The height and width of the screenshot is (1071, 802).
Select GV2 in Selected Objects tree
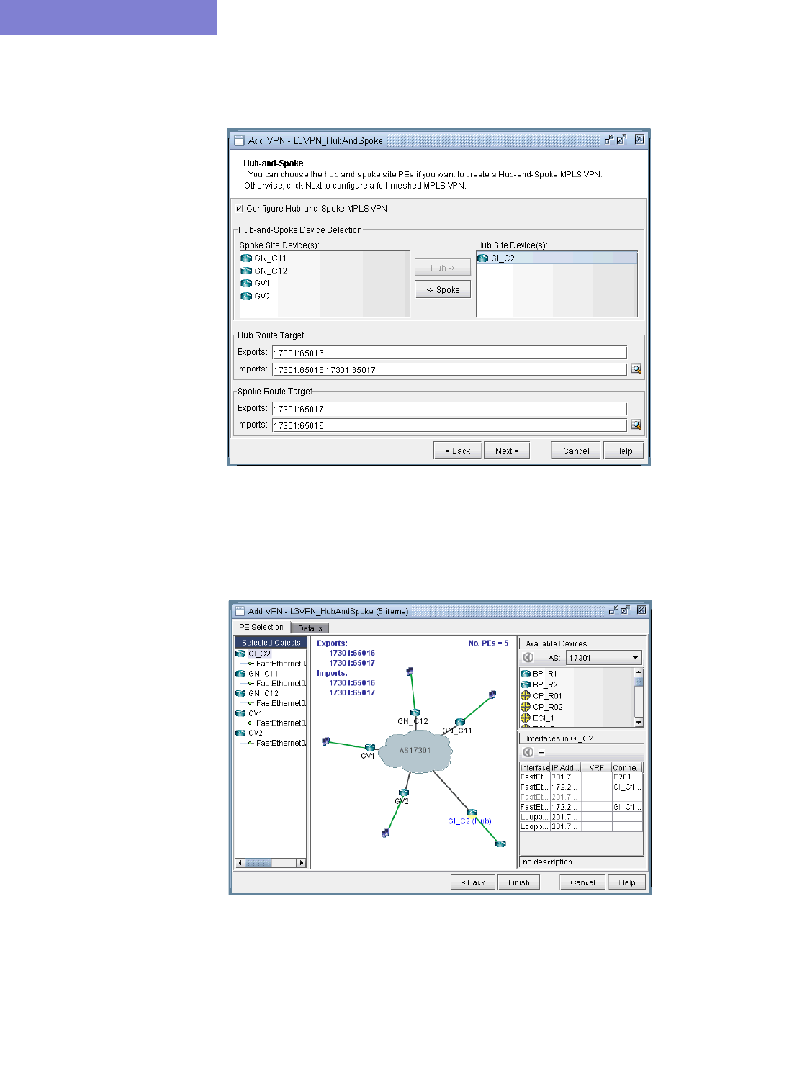(249, 733)
